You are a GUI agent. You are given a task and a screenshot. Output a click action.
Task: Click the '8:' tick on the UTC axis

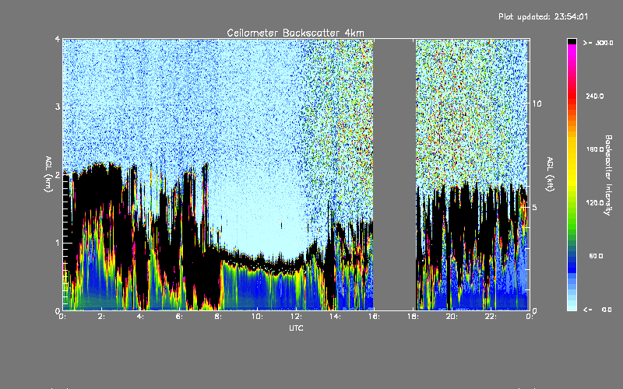point(218,317)
